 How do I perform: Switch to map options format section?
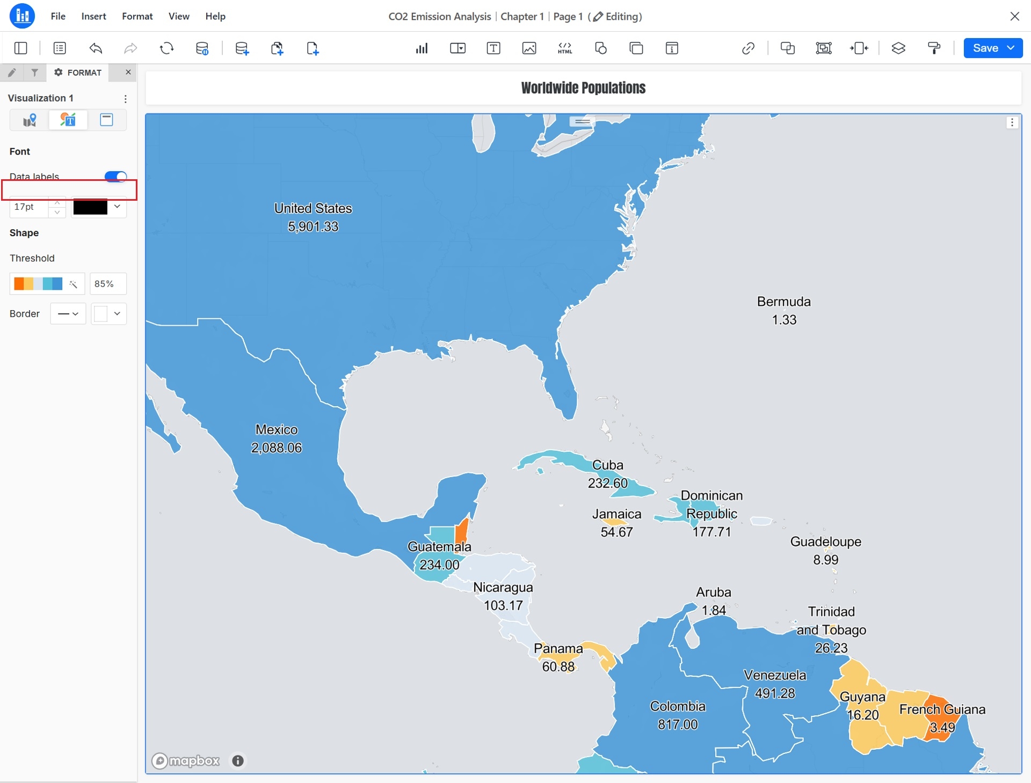click(x=30, y=120)
